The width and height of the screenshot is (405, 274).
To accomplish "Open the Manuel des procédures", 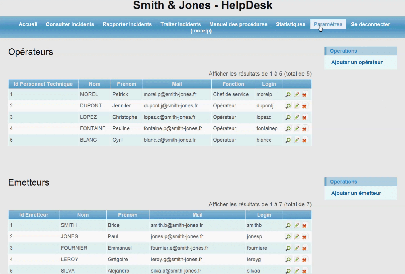I will (238, 24).
